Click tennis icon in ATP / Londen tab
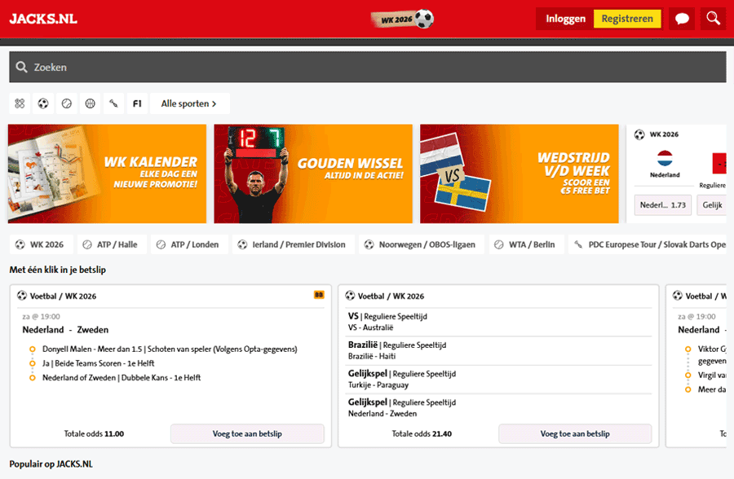734x479 pixels. click(x=161, y=244)
